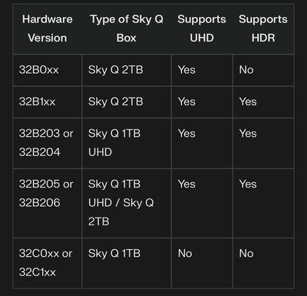The image size is (307, 296).
Task: Click the Type of Sky Q Box header
Action: (x=127, y=28)
